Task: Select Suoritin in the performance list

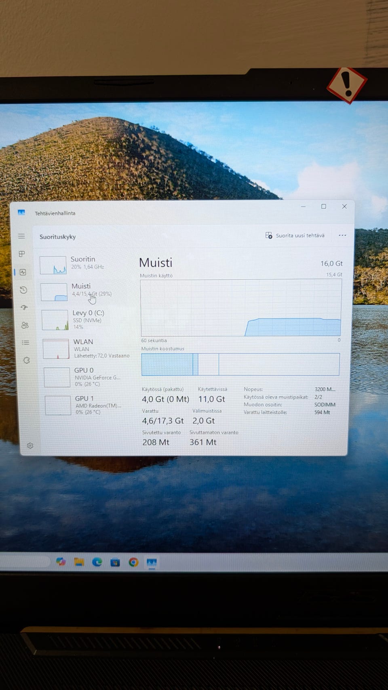Action: click(85, 264)
